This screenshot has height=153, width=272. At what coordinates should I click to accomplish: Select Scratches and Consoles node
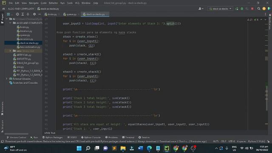click(x=23, y=83)
